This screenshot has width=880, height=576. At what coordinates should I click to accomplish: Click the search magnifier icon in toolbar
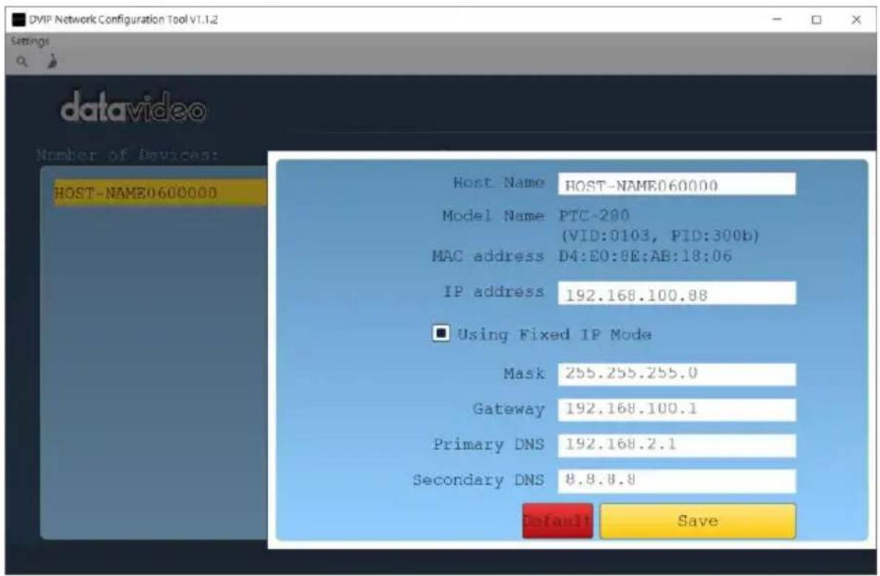coord(21,61)
